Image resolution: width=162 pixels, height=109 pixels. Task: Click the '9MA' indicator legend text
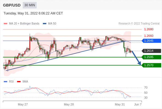25,82
